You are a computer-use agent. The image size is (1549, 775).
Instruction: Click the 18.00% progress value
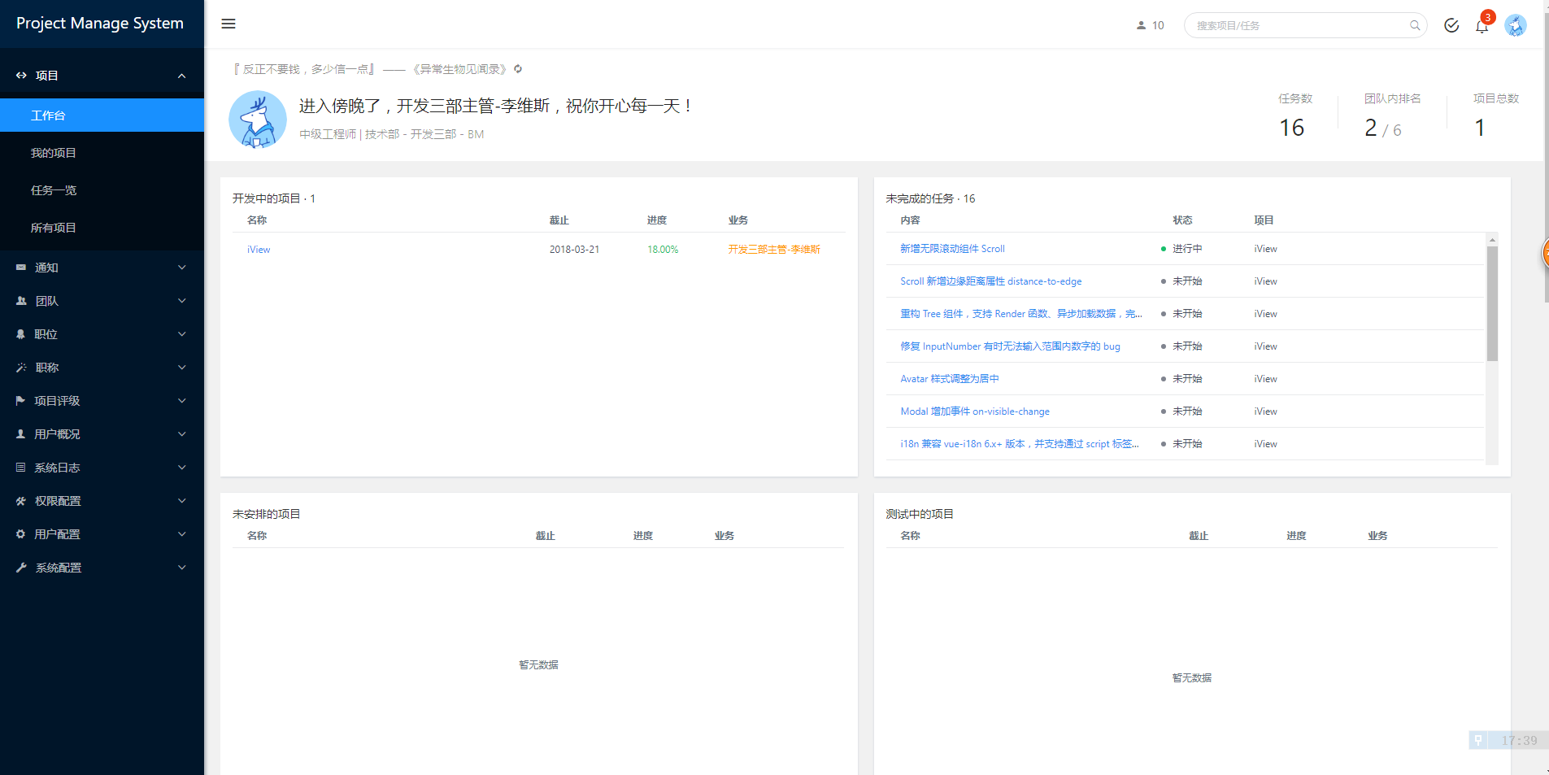click(663, 250)
